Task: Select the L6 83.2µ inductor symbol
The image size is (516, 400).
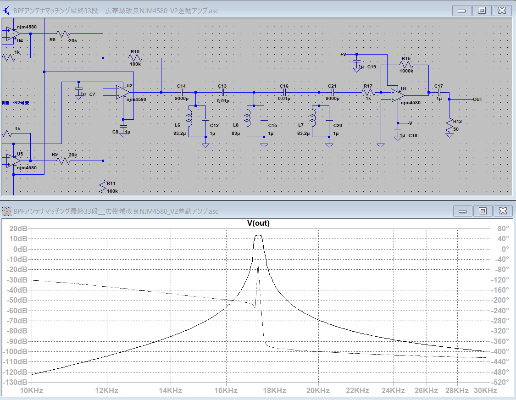Action: (189, 117)
